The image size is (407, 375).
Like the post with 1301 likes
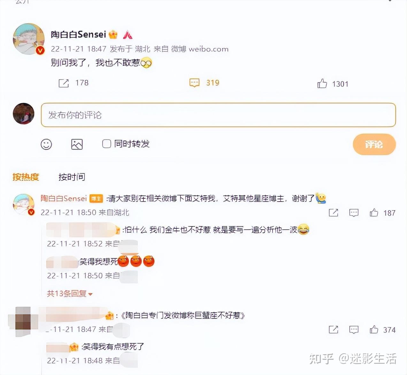(x=322, y=83)
